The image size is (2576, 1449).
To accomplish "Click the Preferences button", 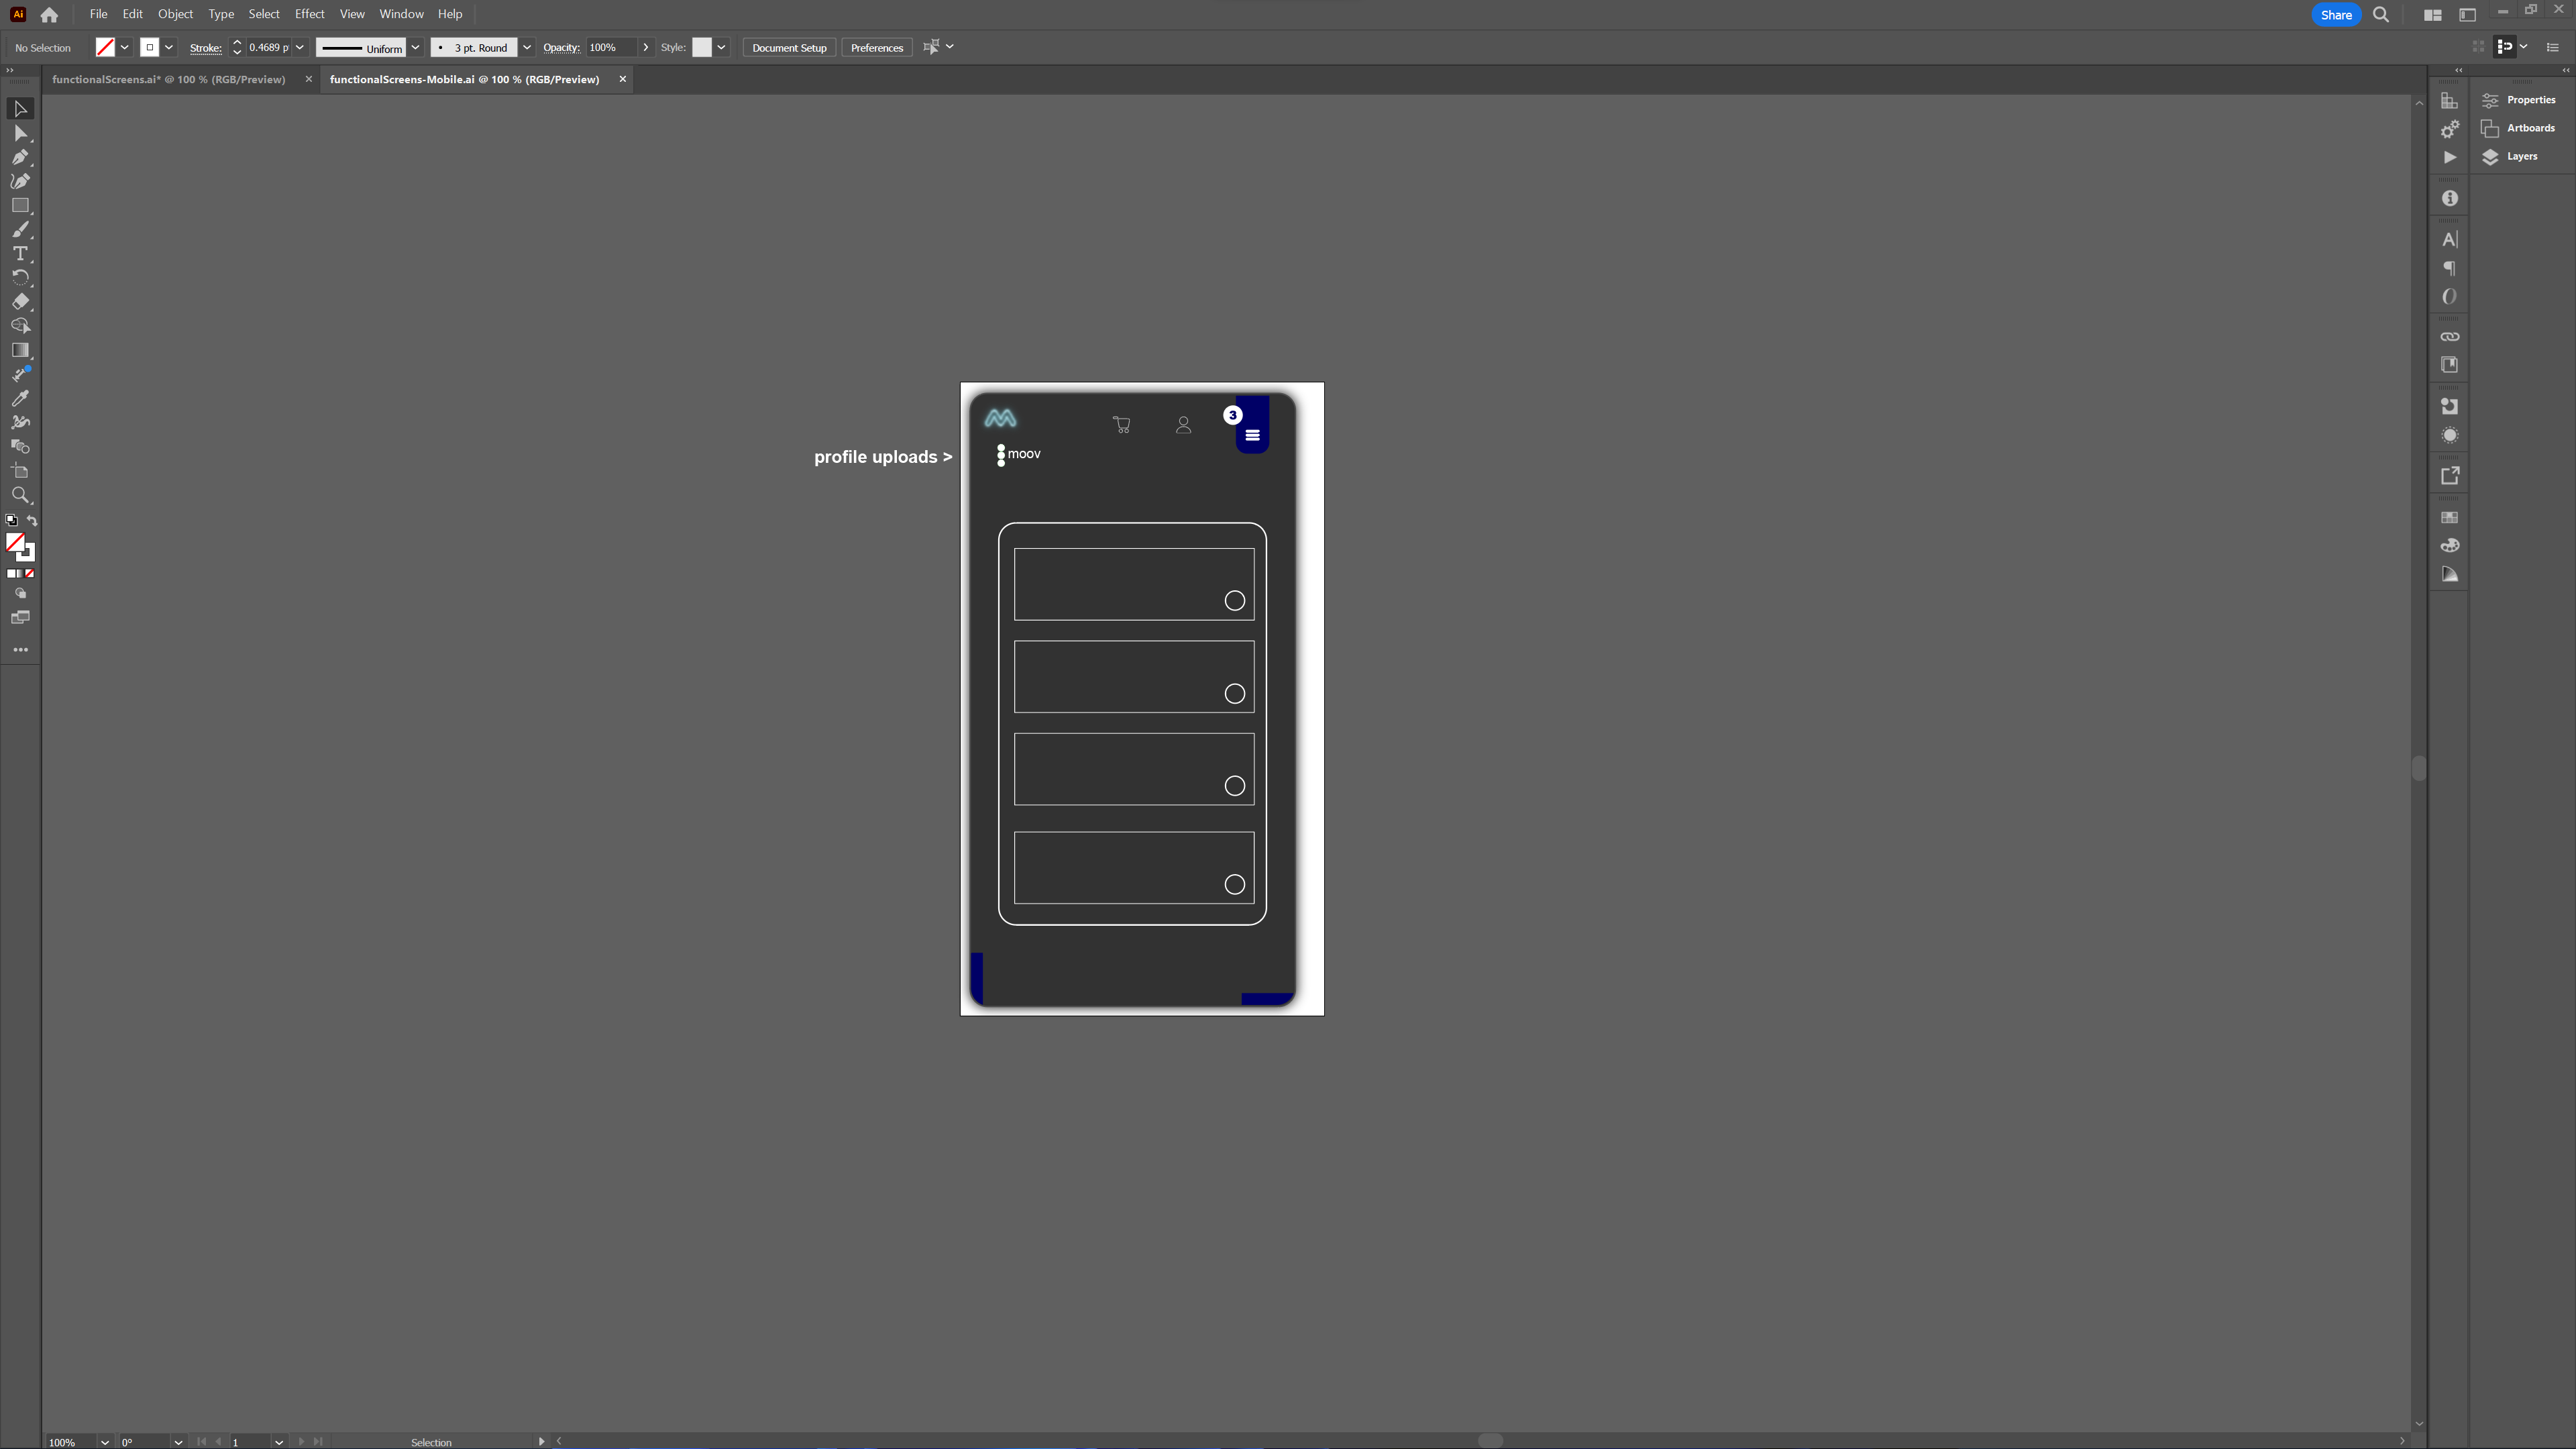I will (876, 47).
